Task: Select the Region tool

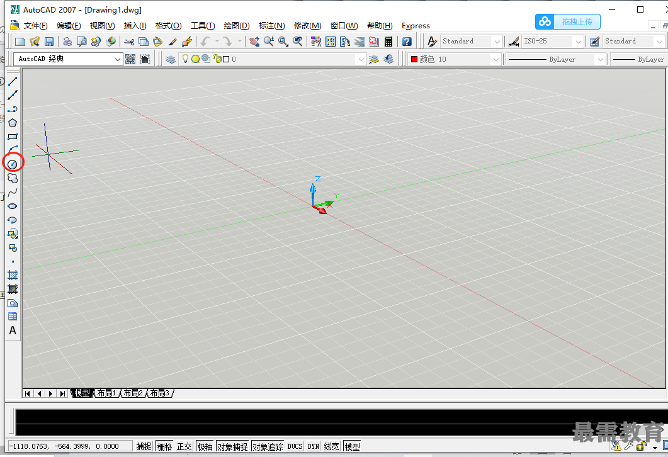Action: tap(13, 303)
